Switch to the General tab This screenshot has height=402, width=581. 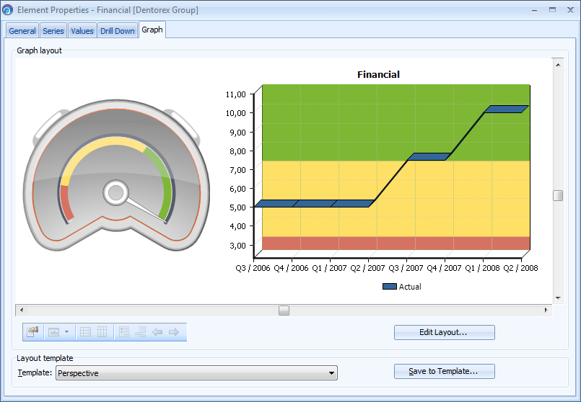[22, 31]
